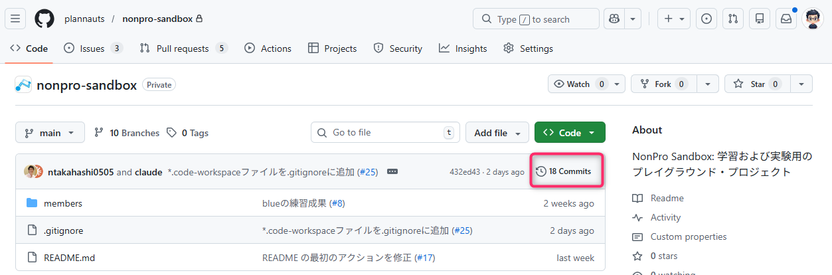Expand the main branch dropdown
Screen dimensions: 832x275
pos(50,132)
